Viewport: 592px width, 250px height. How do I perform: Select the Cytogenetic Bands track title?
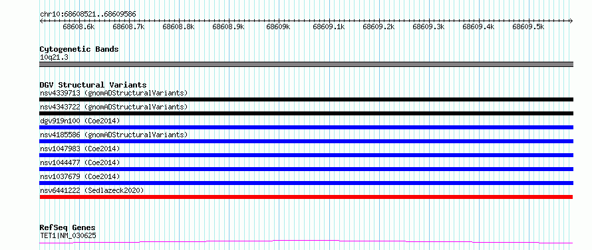(79, 49)
